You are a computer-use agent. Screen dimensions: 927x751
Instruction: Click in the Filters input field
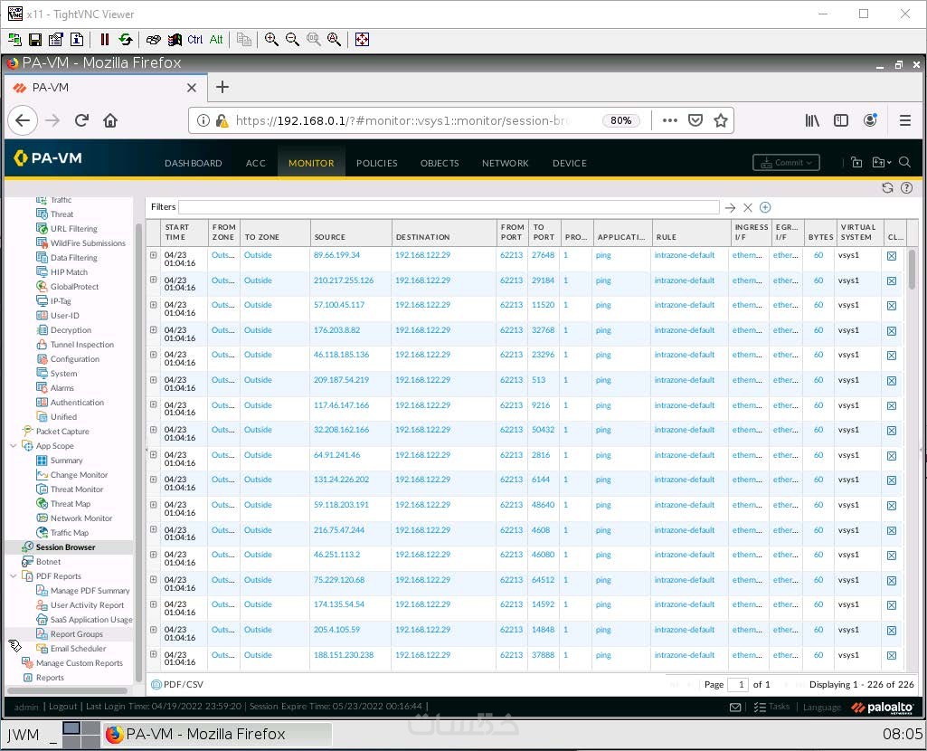[x=449, y=207]
